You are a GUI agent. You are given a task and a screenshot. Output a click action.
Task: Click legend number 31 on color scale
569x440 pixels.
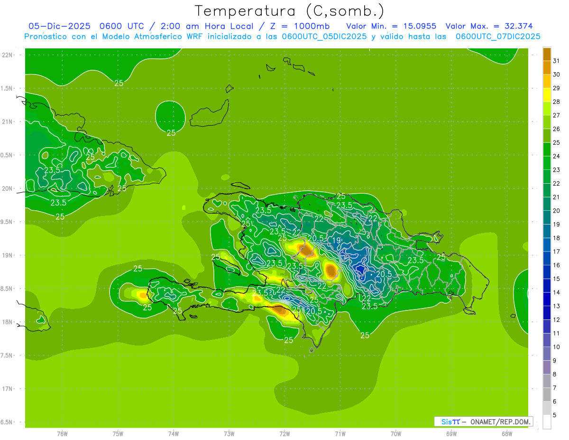[557, 61]
